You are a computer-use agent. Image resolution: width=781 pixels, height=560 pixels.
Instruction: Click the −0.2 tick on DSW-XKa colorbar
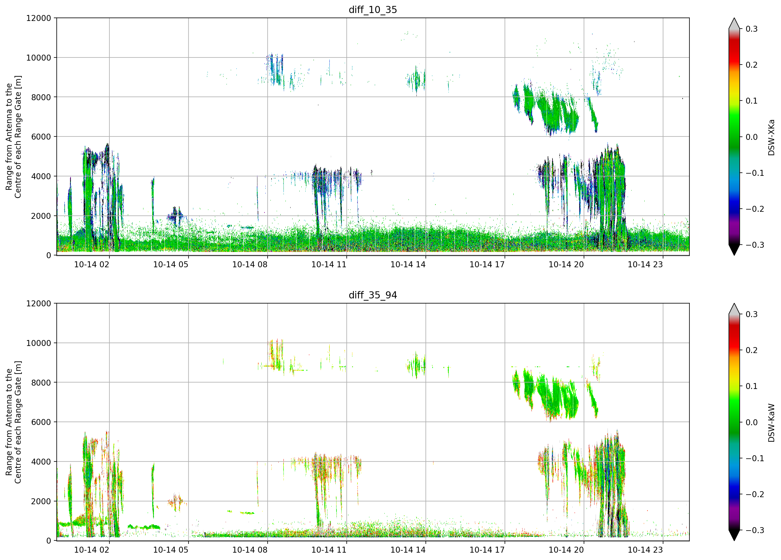(x=755, y=209)
